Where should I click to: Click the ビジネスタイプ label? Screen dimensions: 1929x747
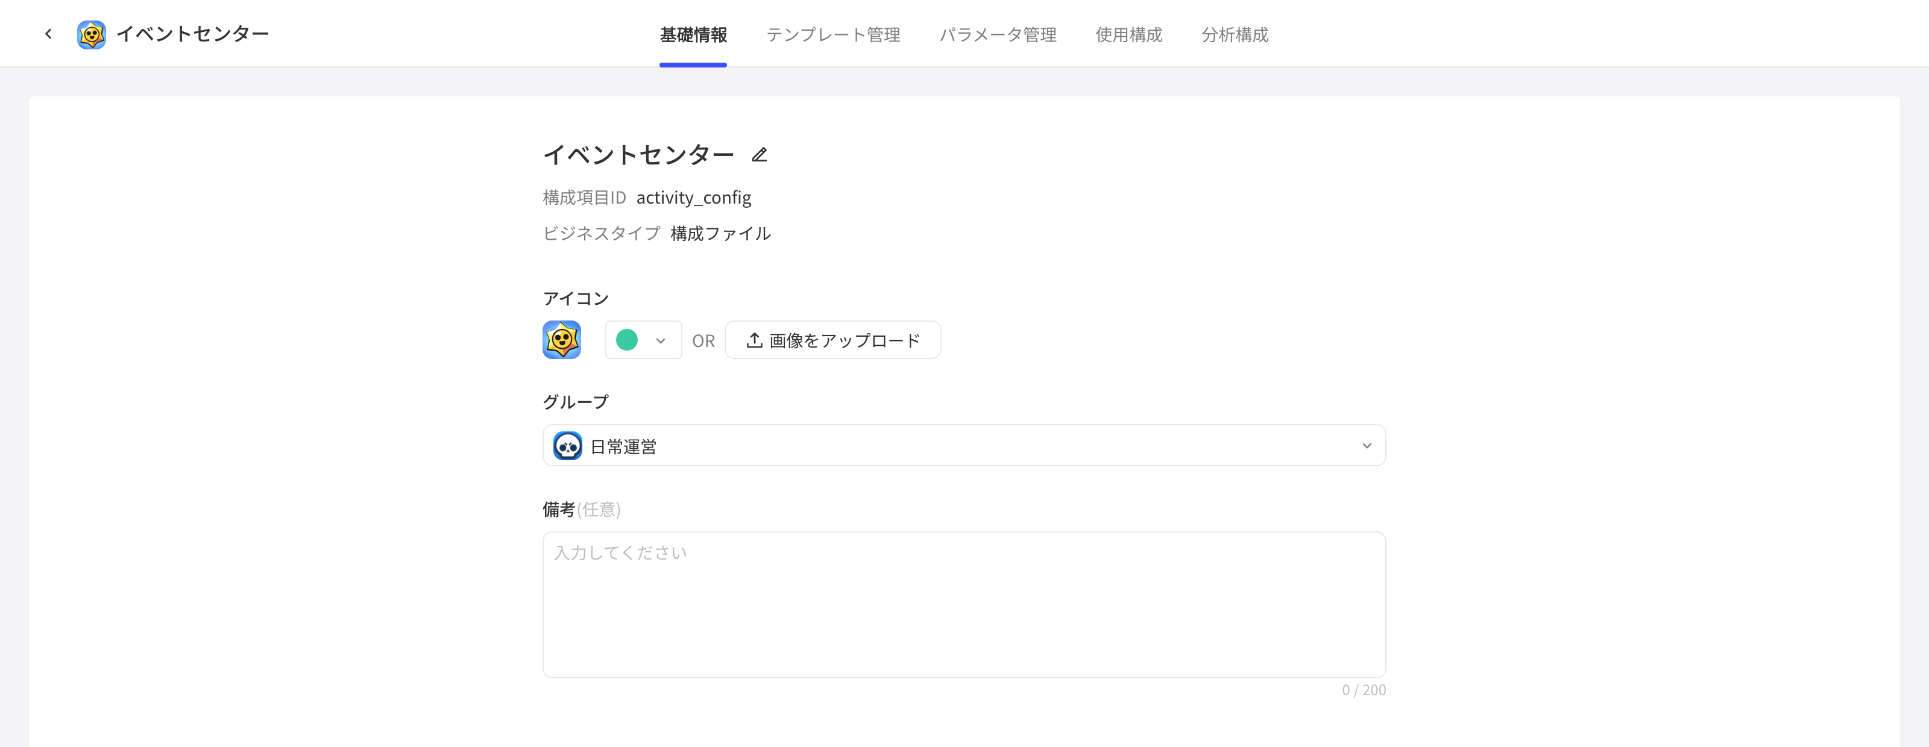[602, 234]
